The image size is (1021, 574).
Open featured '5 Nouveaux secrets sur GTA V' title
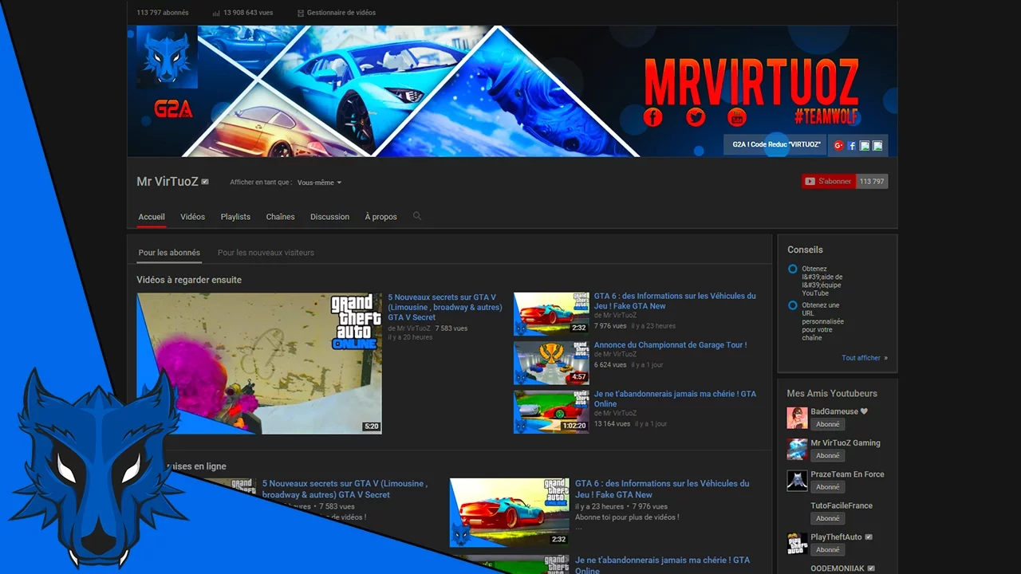445,307
